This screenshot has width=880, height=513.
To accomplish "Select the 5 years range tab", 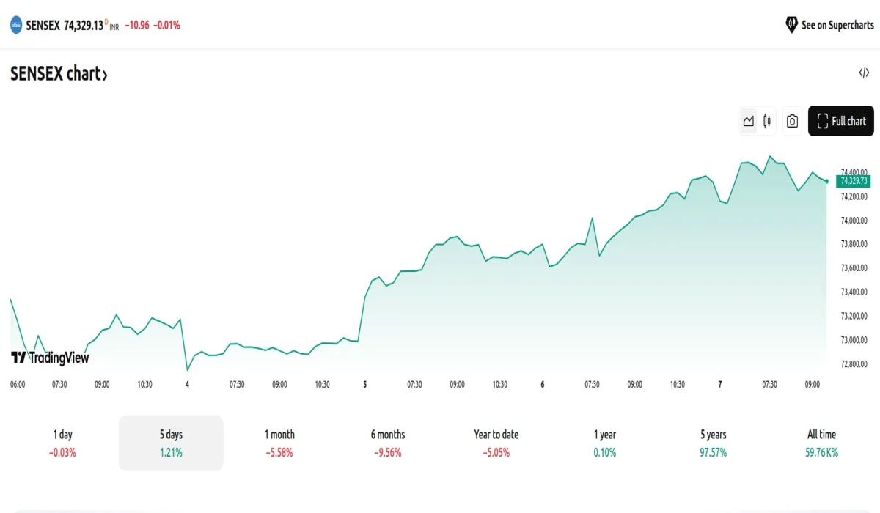I will click(714, 443).
